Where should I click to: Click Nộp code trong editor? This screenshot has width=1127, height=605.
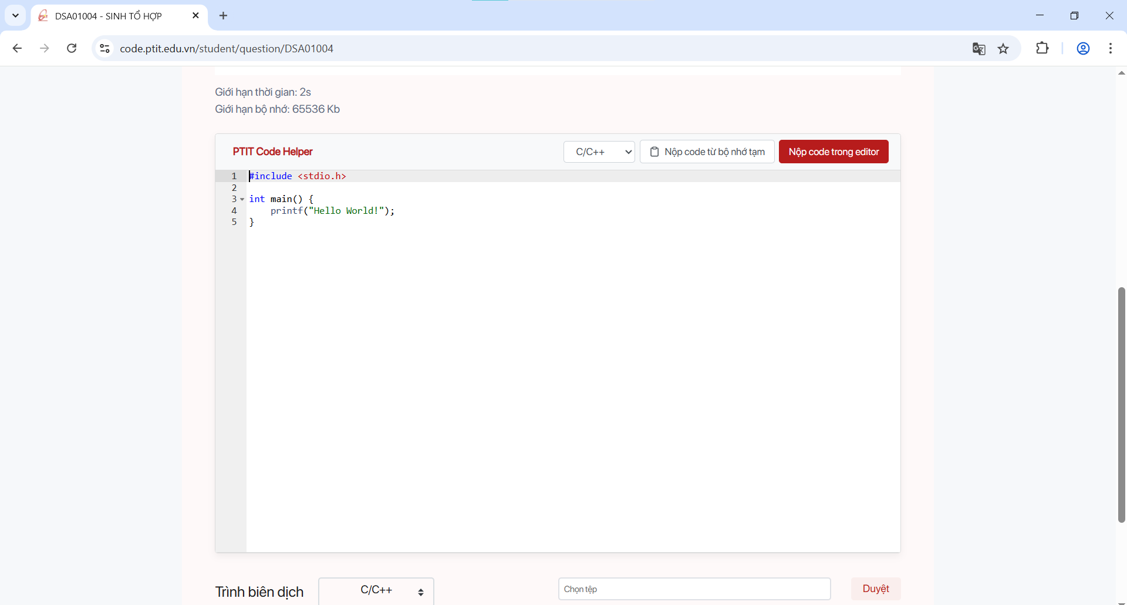[834, 152]
